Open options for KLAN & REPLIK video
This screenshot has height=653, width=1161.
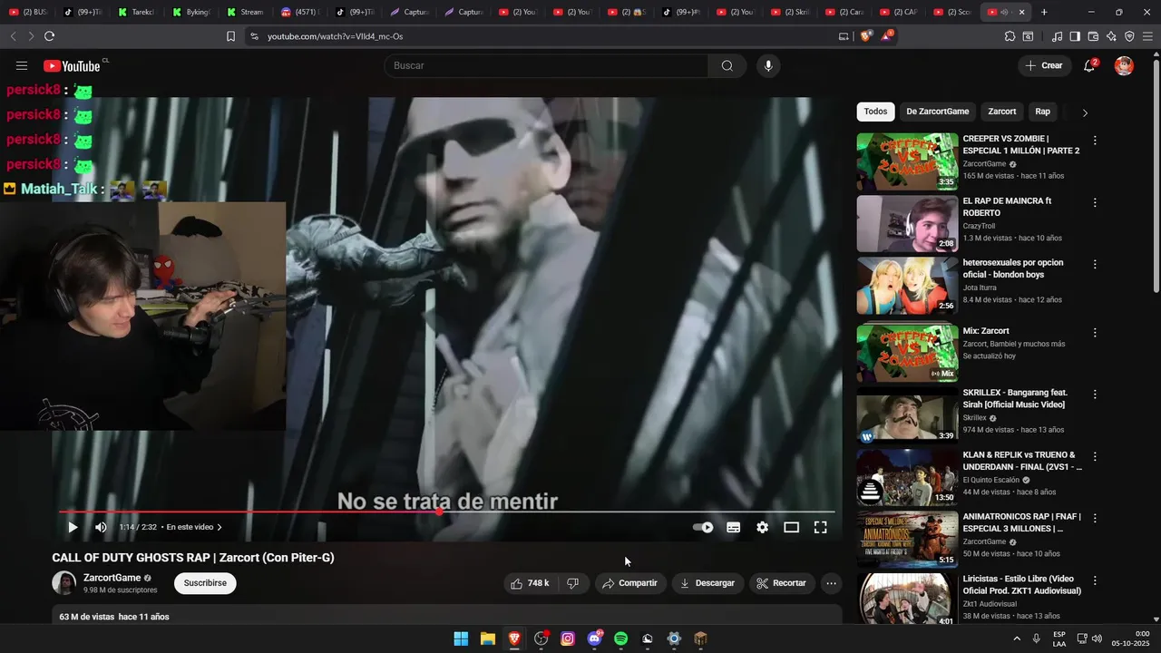click(x=1095, y=456)
